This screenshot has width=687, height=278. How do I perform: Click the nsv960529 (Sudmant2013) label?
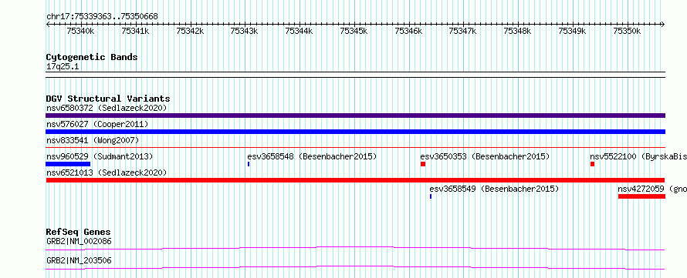click(x=100, y=156)
